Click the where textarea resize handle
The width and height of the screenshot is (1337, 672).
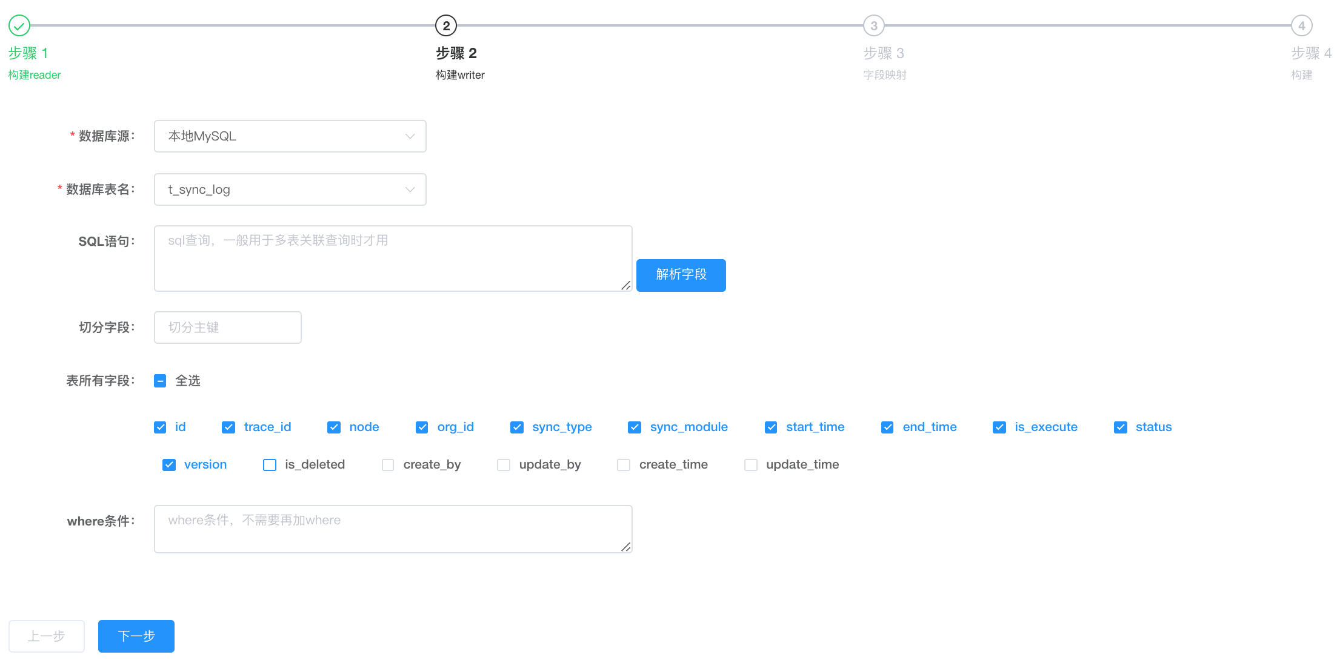pyautogui.click(x=626, y=547)
